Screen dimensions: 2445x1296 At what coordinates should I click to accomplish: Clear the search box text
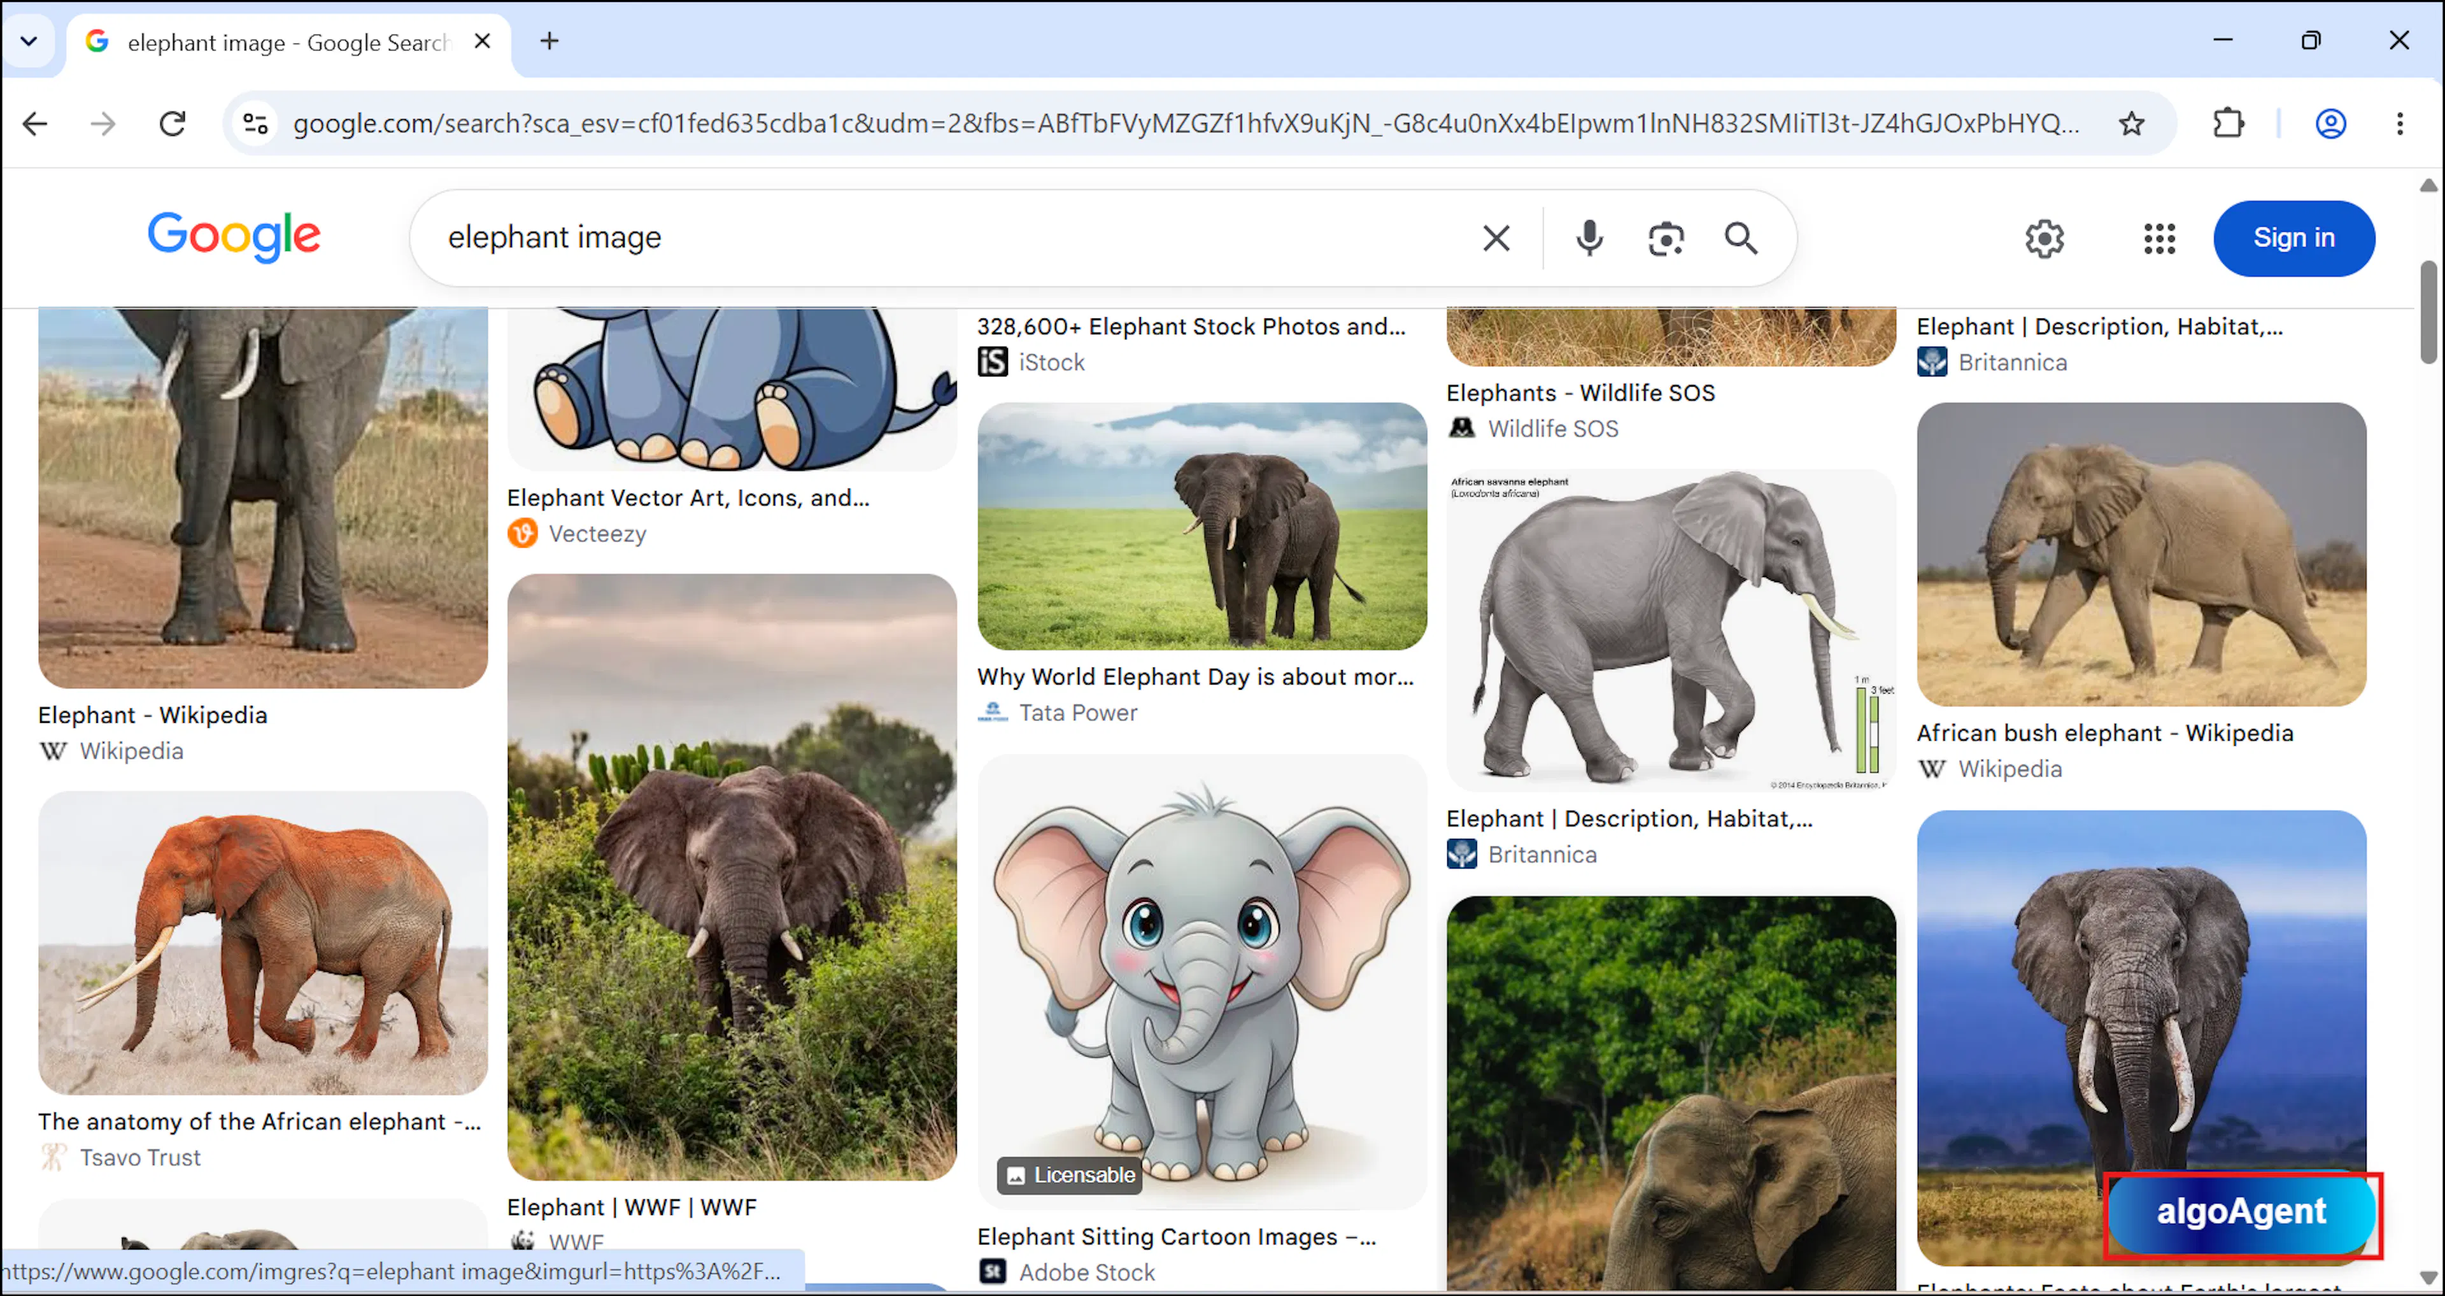(1497, 238)
